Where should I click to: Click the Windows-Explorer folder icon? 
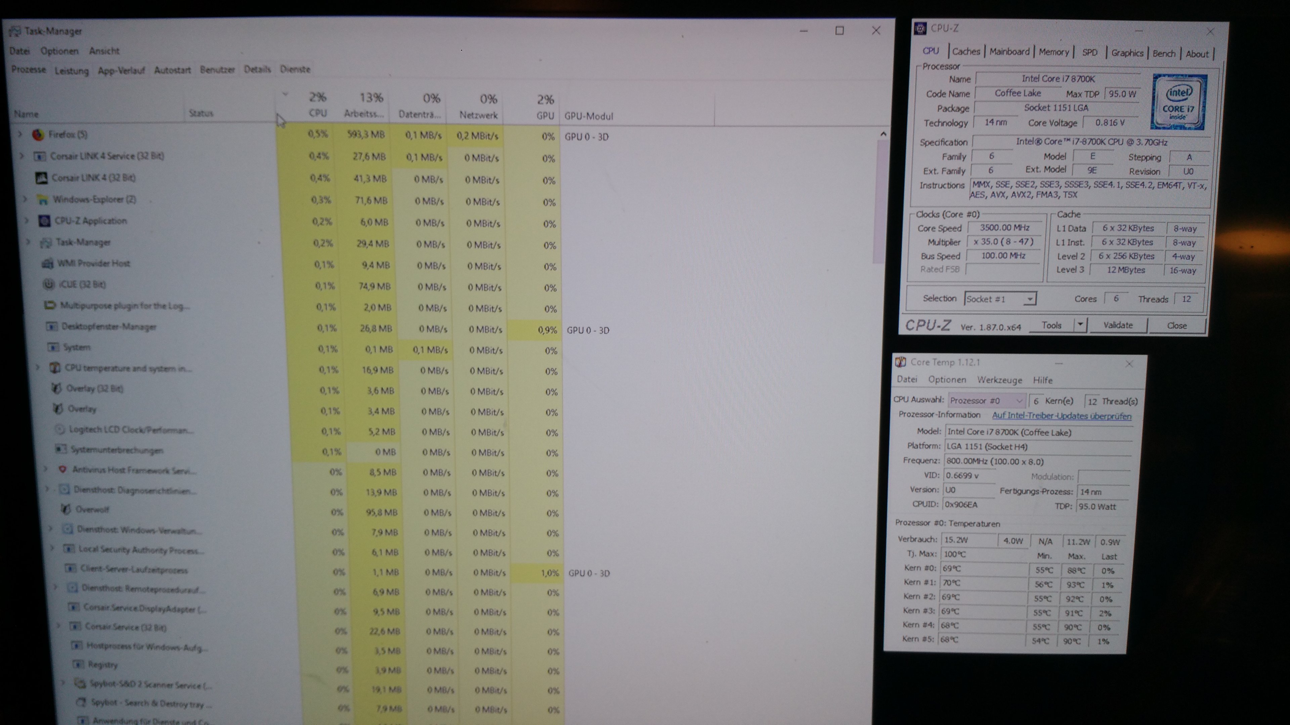point(43,200)
